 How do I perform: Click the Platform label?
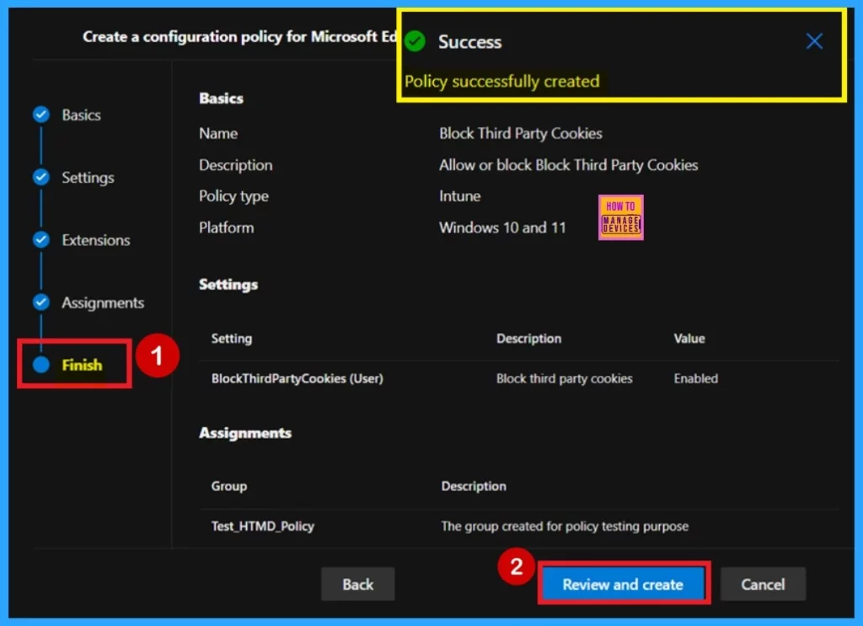tap(227, 227)
